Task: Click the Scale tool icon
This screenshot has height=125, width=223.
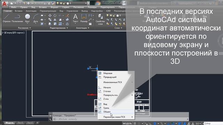Action: pos(55,24)
